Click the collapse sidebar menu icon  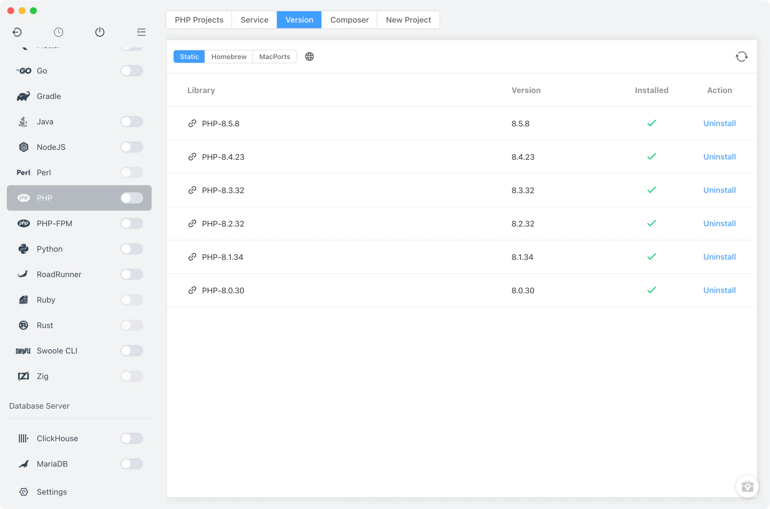pyautogui.click(x=141, y=32)
